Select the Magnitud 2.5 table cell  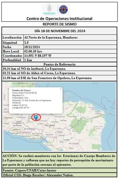[x=70, y=43]
